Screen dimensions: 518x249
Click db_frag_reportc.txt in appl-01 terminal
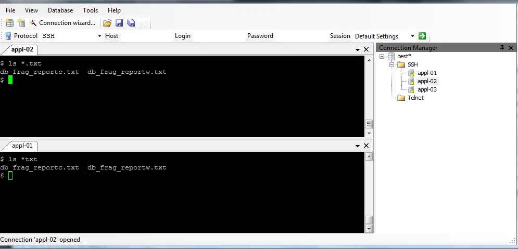[x=40, y=167]
